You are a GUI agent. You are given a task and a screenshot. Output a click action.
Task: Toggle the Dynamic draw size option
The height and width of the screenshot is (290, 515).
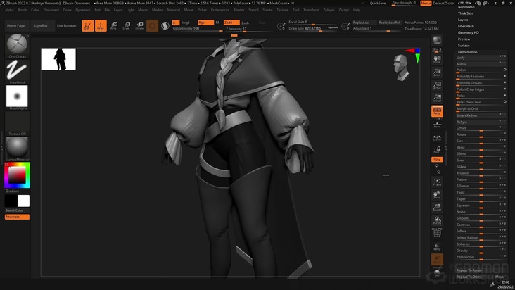(333, 27)
